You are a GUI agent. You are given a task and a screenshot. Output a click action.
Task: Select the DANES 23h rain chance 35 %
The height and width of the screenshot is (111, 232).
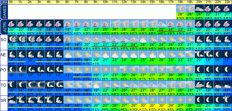pyautogui.click(x=227, y=18)
